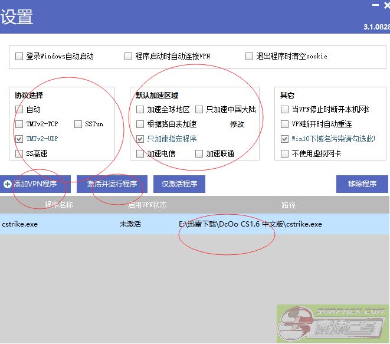Click the plus icon on 添加VPN程序
The height and width of the screenshot is (344, 390).
7,184
